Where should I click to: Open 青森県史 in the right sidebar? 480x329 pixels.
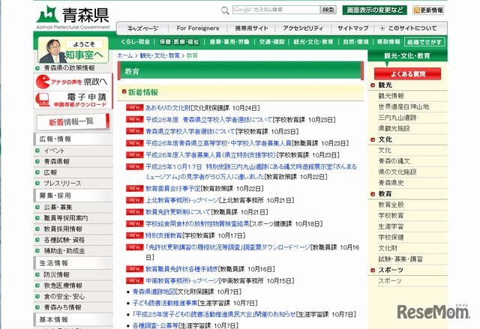pos(391,183)
